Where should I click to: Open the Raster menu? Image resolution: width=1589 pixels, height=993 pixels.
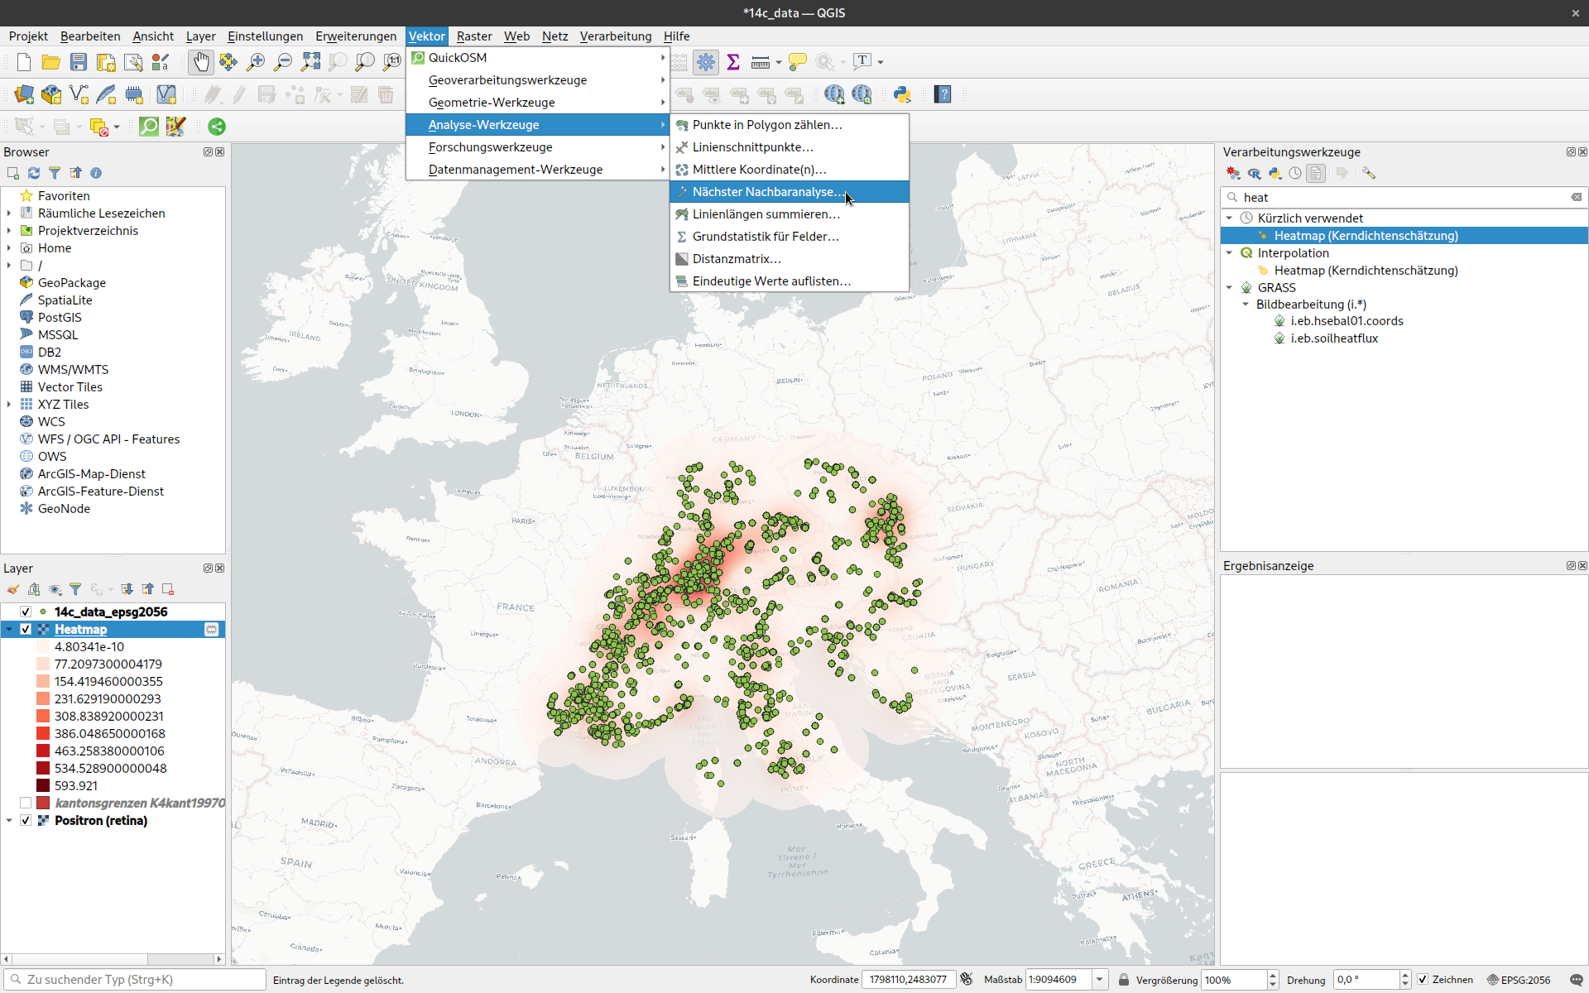click(x=473, y=36)
